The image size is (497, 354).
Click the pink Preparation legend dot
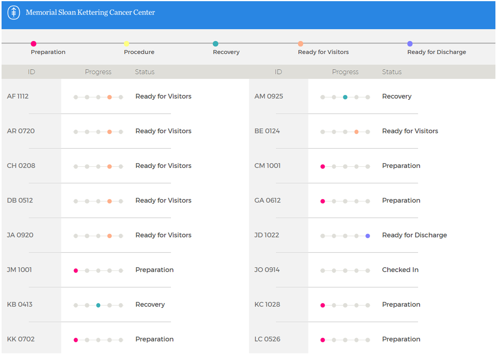point(33,44)
